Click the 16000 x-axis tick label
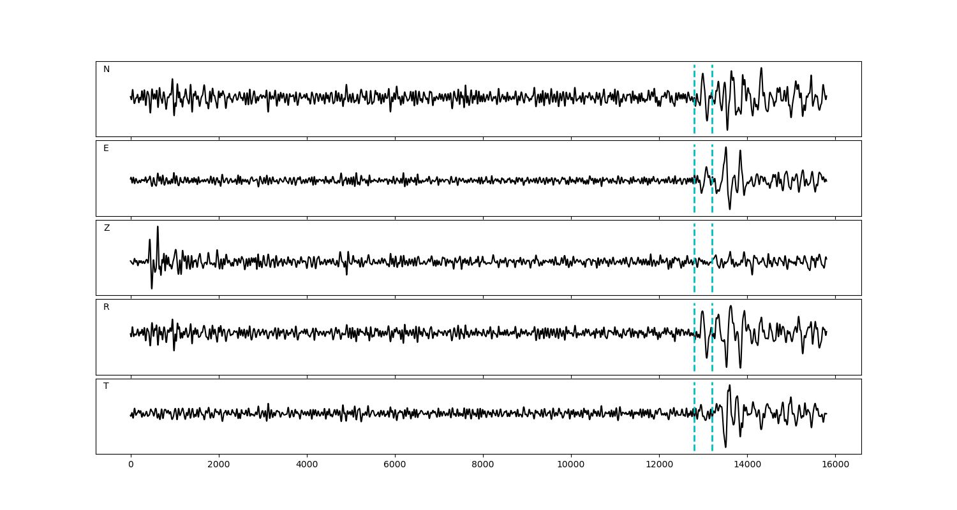957x510 pixels. tap(835, 465)
